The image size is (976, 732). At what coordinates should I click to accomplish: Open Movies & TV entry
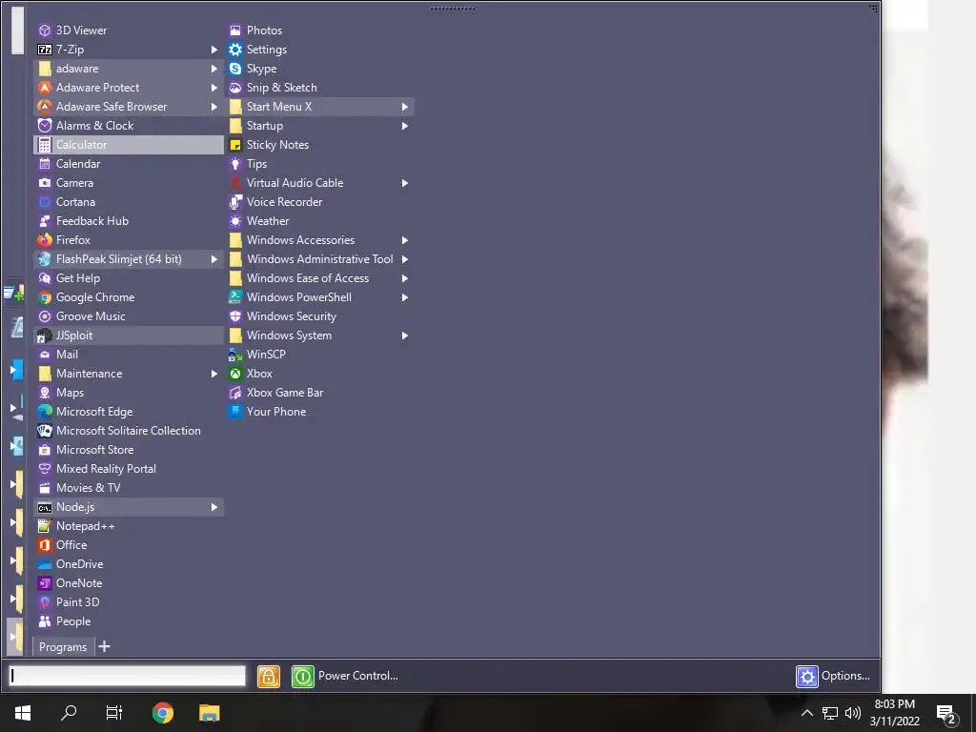(129, 488)
